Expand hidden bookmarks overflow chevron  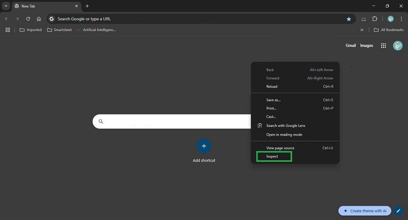click(x=362, y=30)
